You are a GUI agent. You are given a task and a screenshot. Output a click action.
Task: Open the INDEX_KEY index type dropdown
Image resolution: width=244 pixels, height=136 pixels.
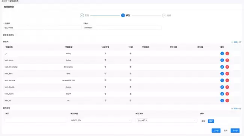point(101,120)
